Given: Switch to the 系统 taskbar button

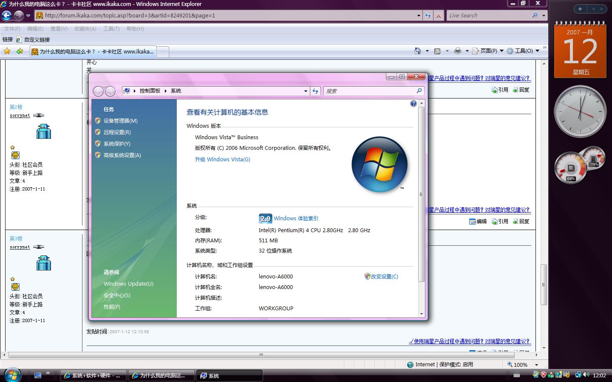Looking at the screenshot, I should [229, 376].
